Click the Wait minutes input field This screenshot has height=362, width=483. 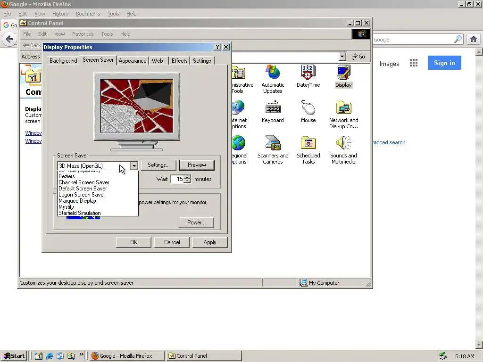point(177,179)
